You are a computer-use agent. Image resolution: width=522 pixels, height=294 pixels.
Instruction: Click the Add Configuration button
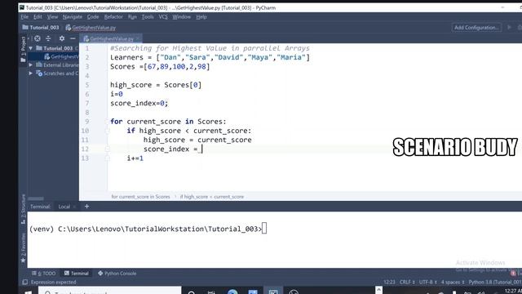coord(476,28)
